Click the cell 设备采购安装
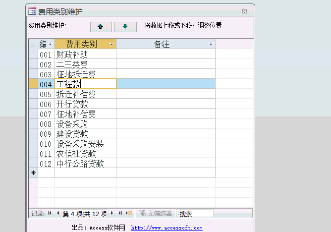This screenshot has height=232, width=331. (85, 143)
